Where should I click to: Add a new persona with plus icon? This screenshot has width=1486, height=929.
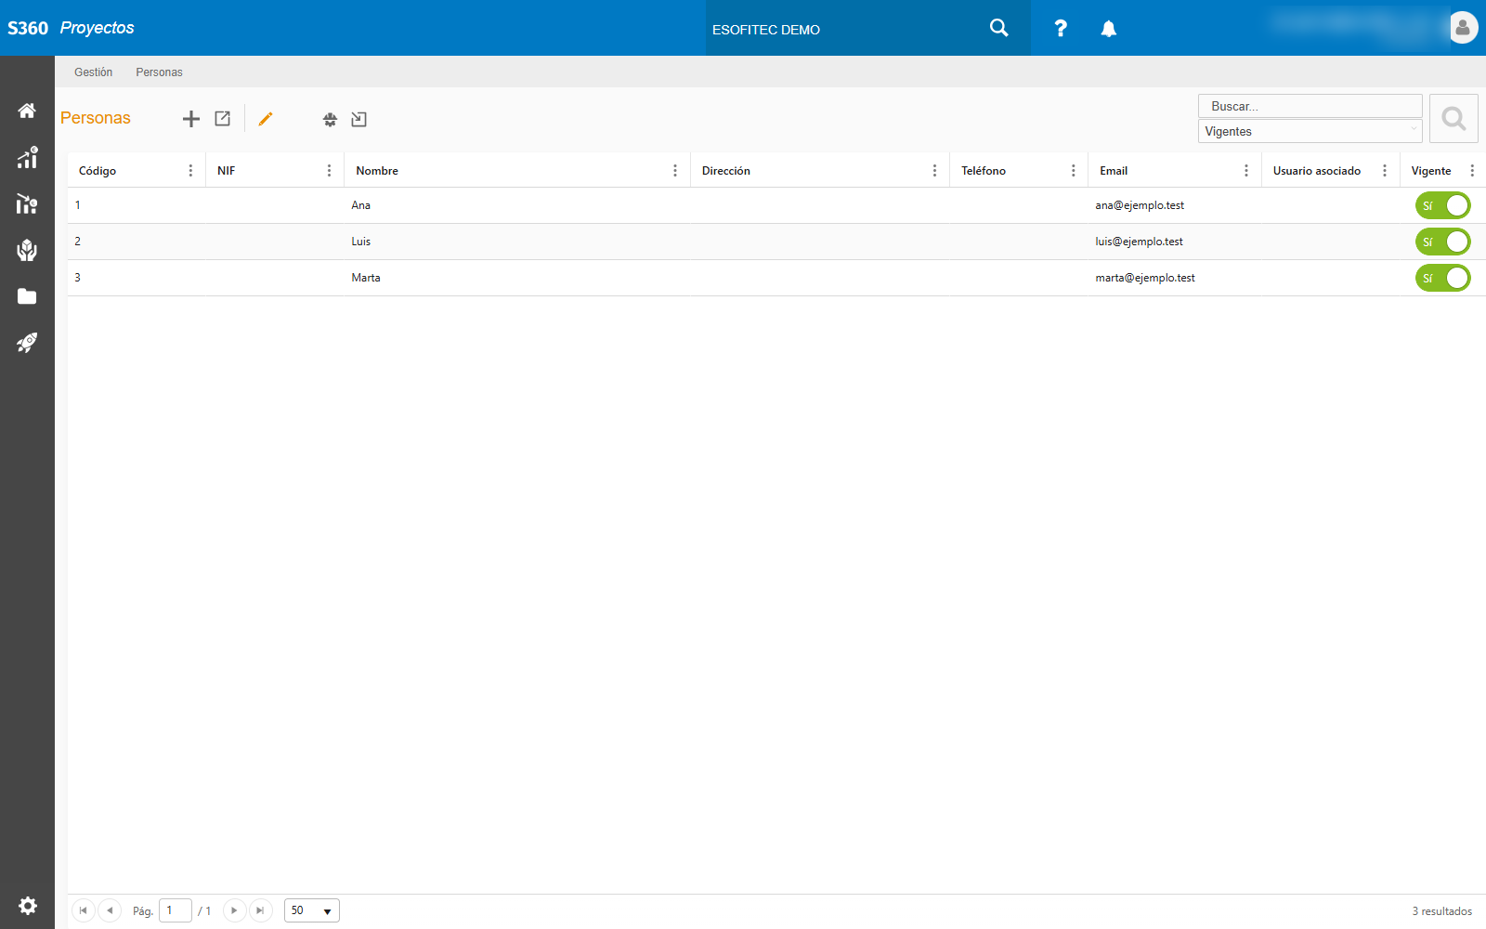[x=191, y=119]
